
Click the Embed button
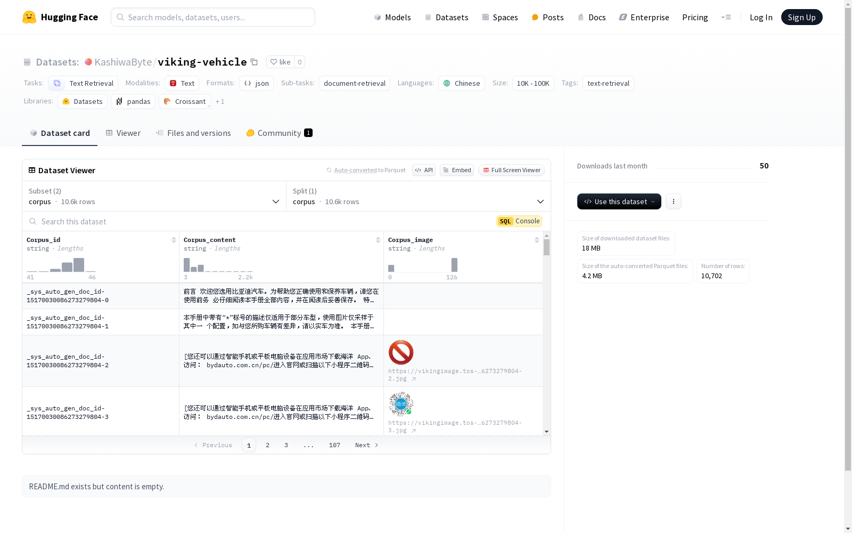pyautogui.click(x=457, y=170)
